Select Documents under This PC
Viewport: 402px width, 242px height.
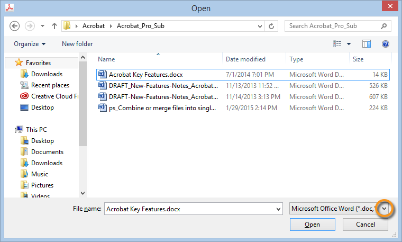point(47,152)
